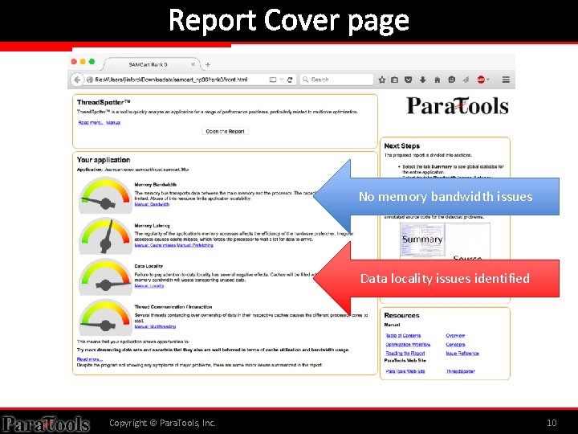This screenshot has height=434, width=578.
Task: Click the Thread Communication gauge
Action: 105,317
